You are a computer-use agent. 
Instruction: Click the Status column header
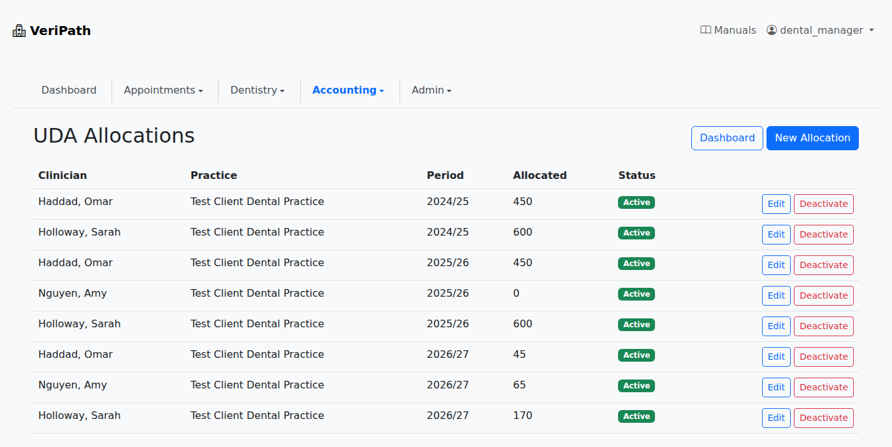(637, 175)
